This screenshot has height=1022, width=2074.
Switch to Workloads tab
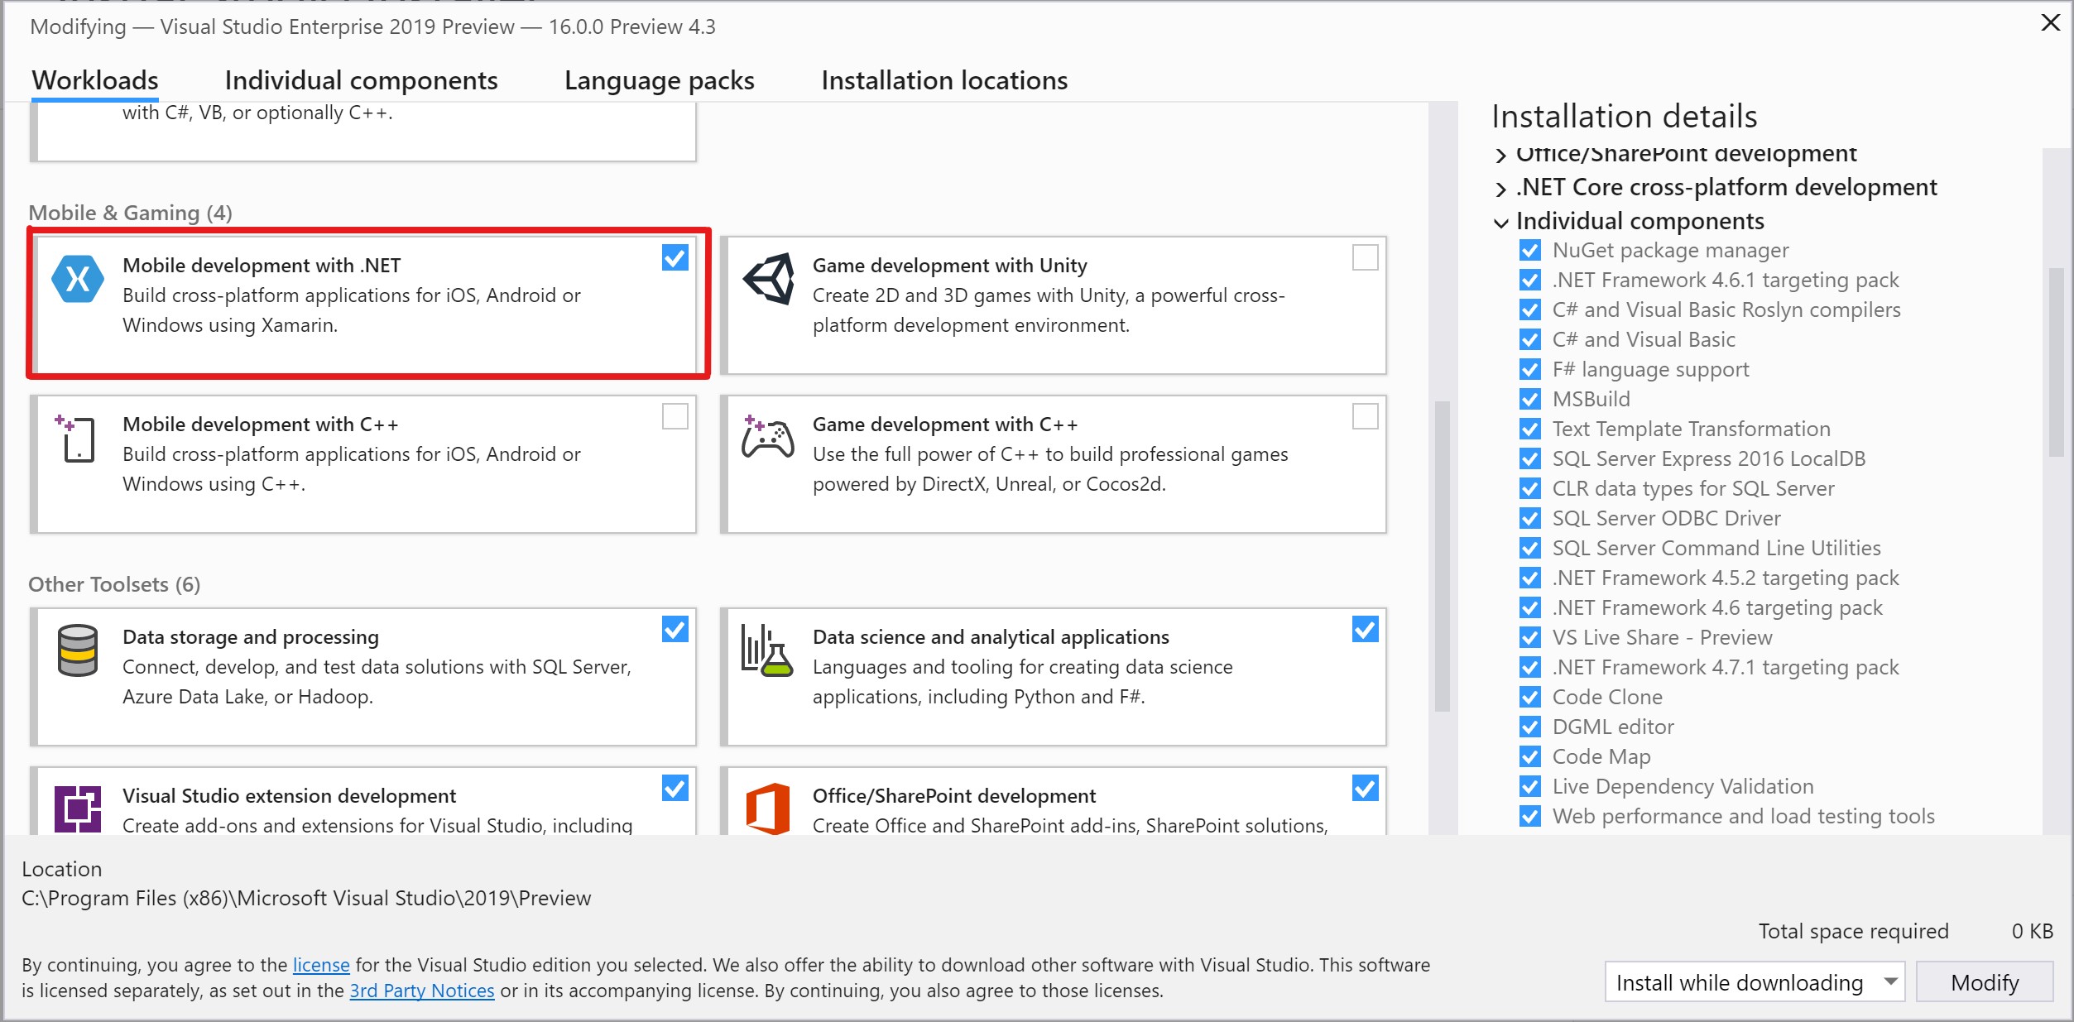point(95,80)
